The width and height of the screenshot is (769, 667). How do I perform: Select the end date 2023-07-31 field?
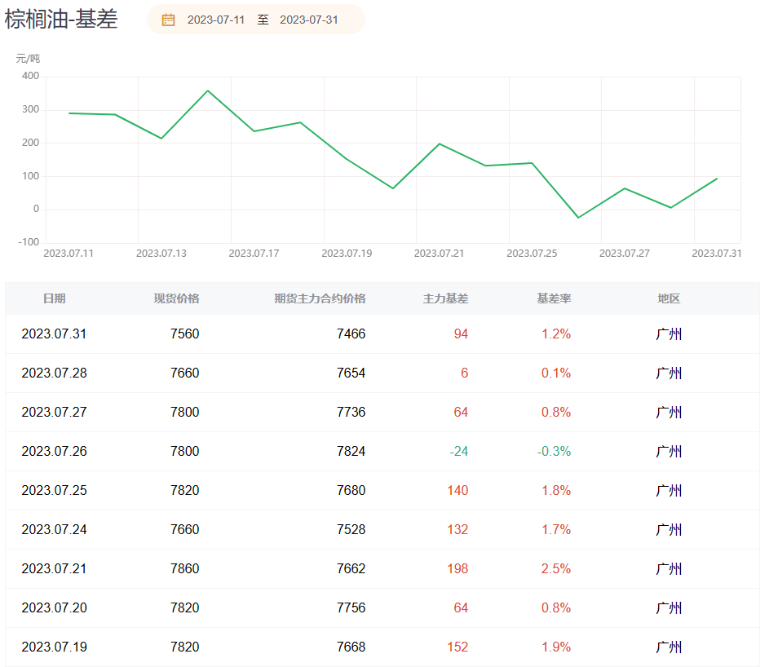(x=309, y=20)
